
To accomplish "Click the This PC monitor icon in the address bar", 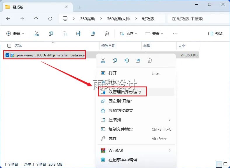I will 65,19.
